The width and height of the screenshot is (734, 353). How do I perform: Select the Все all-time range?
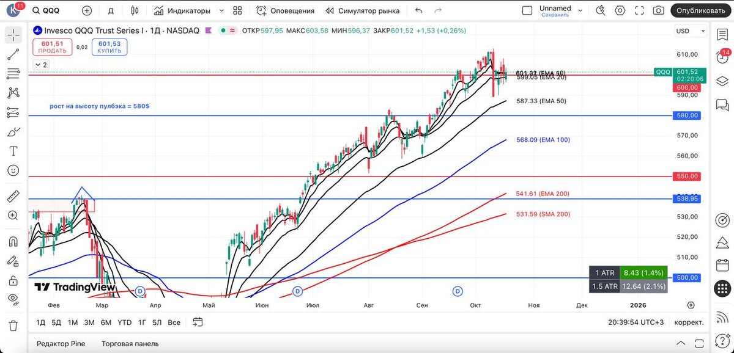tap(174, 322)
